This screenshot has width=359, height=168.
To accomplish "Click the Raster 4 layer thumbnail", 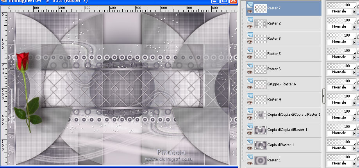I will pyautogui.click(x=261, y=100).
